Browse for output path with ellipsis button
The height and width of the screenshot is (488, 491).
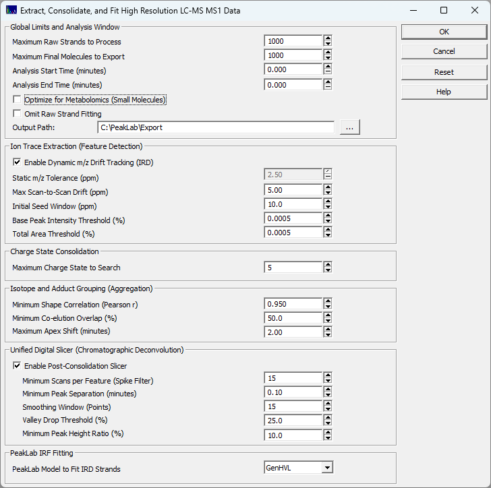click(x=349, y=127)
